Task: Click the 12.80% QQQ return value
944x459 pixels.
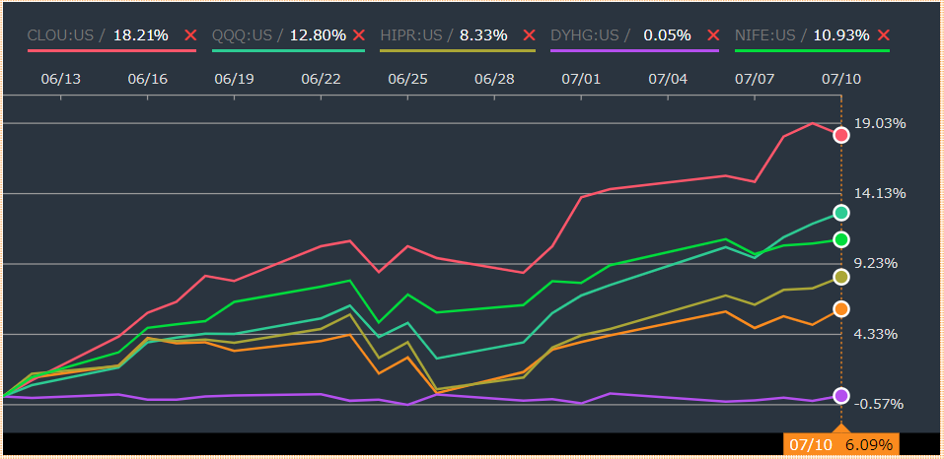Action: point(318,35)
